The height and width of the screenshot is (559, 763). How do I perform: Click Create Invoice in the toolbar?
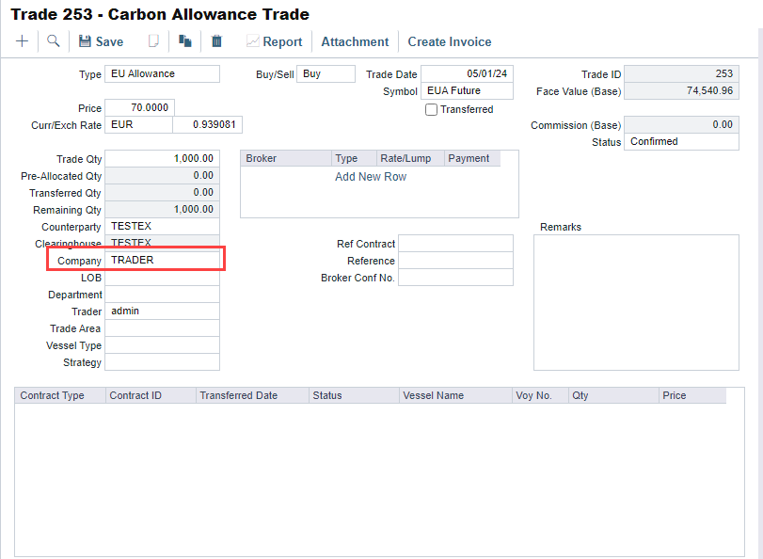tap(449, 41)
